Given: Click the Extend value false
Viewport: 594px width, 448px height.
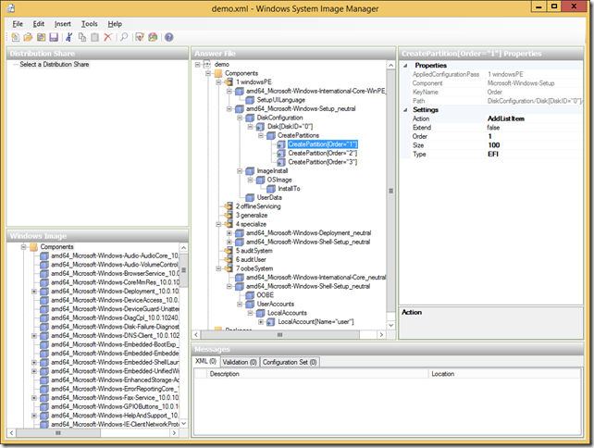Looking at the screenshot, I should click(493, 128).
